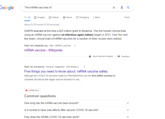
Task: Open the mRNA vaccine - Wikipedia result
Action: 43,50
